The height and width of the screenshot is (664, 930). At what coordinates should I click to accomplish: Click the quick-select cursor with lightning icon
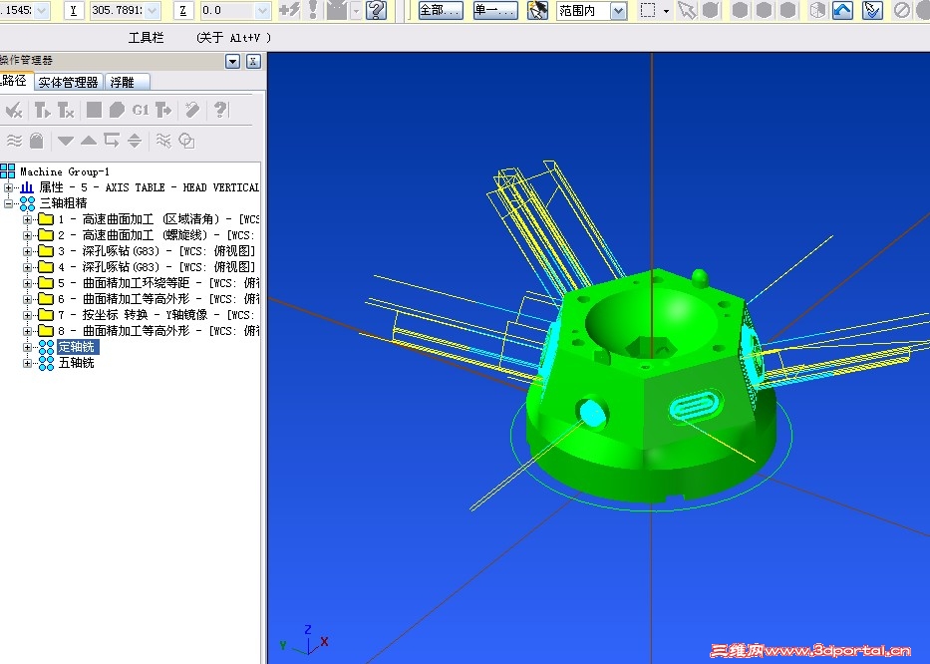[x=537, y=10]
